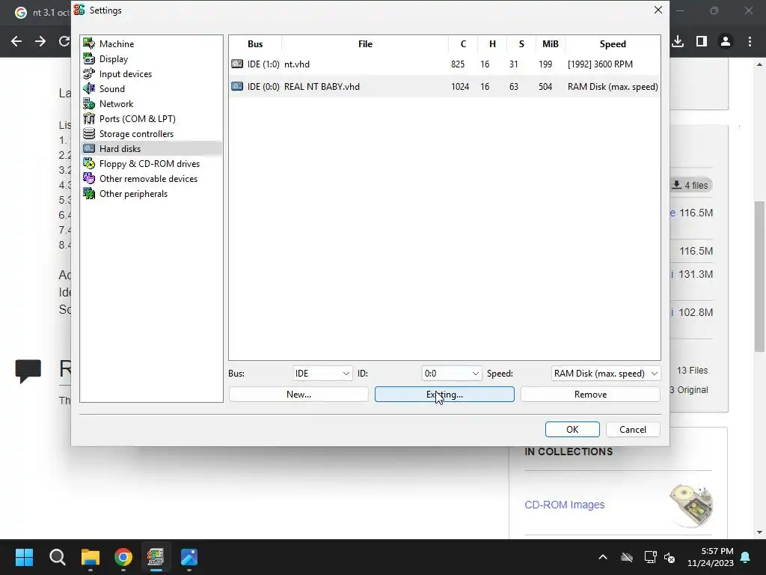Open File Explorer from taskbar
Screen dimensions: 766x575
point(91,557)
